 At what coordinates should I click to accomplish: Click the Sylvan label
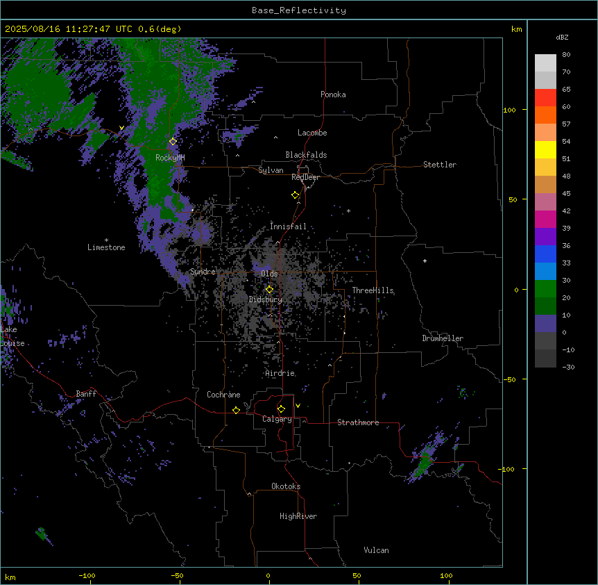[271, 170]
